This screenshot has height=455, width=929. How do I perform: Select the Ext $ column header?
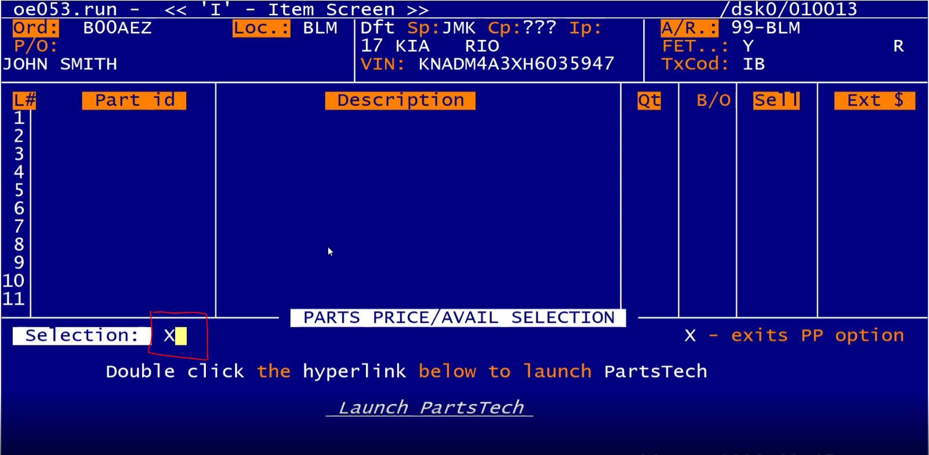tap(874, 100)
